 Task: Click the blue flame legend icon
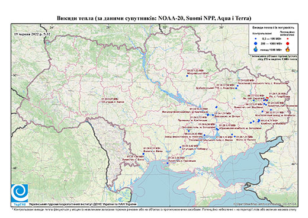(256, 49)
